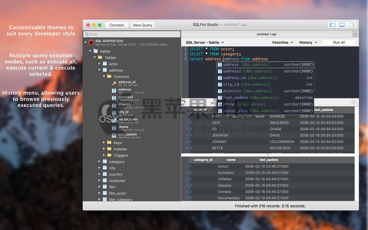Expand the Keys folder
The width and height of the screenshot is (368, 230).
tap(104, 143)
